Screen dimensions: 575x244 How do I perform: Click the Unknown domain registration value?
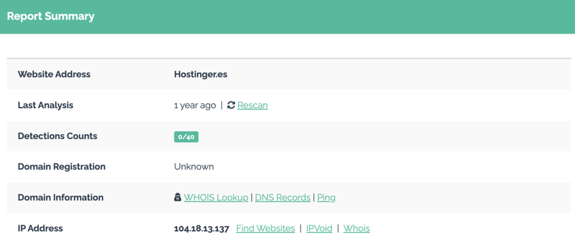pos(194,167)
